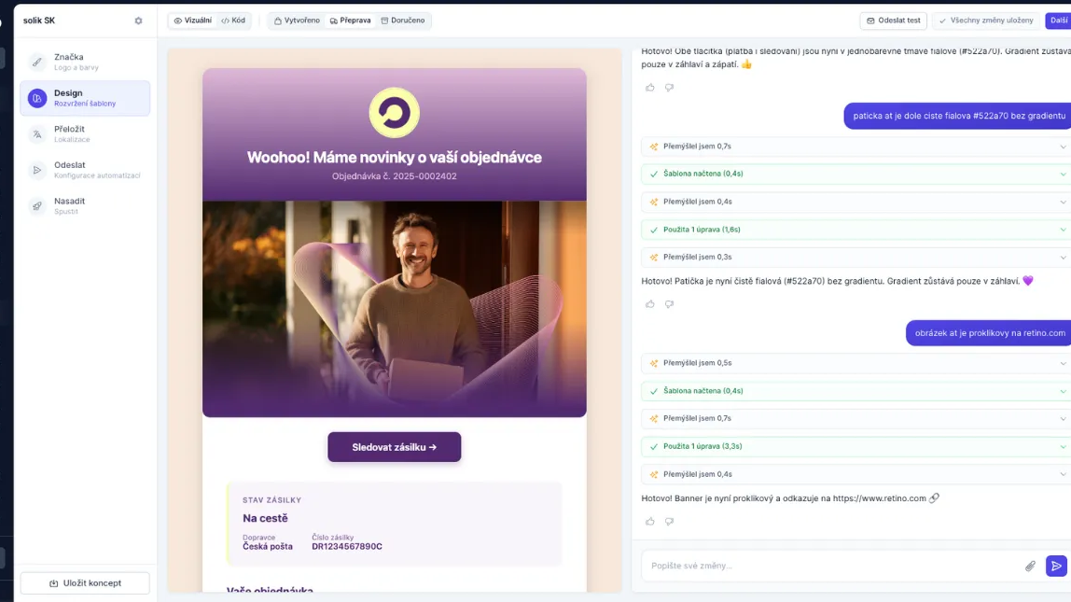Viewport: 1071px width, 602px height.
Task: Give thumbs up on the last AI reply
Action: (x=650, y=521)
